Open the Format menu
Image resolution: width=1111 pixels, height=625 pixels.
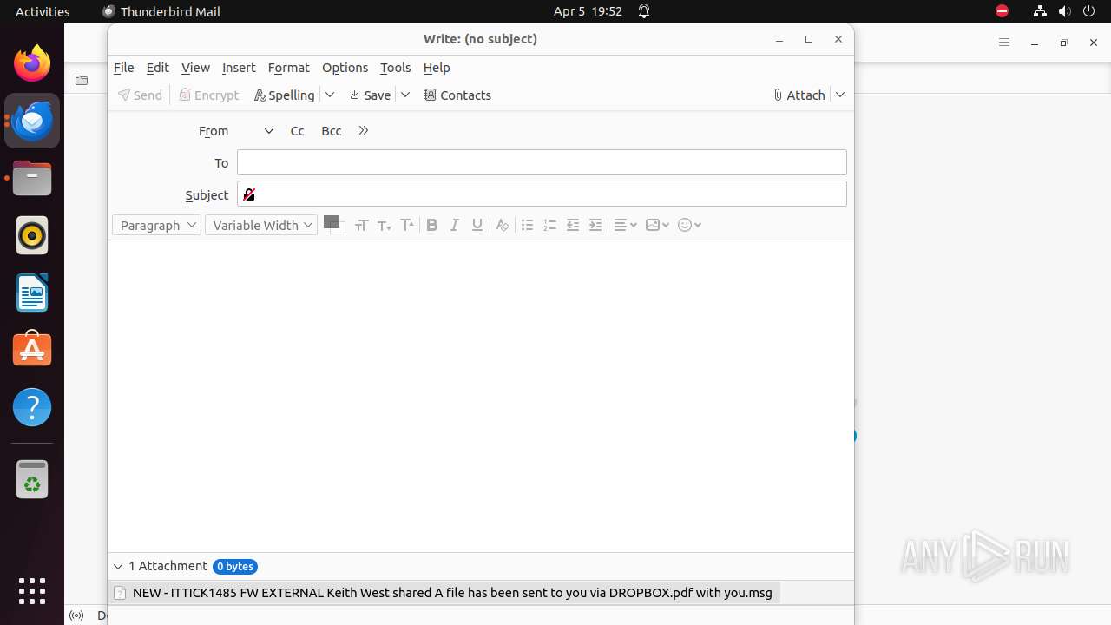(288, 68)
